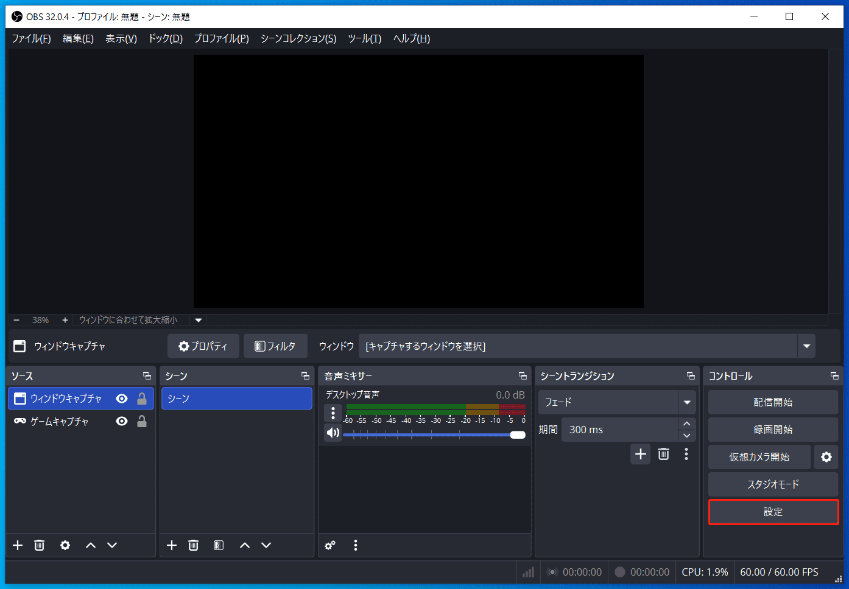This screenshot has height=589, width=849.
Task: Open the シーンコレクション menu
Action: pyautogui.click(x=298, y=38)
